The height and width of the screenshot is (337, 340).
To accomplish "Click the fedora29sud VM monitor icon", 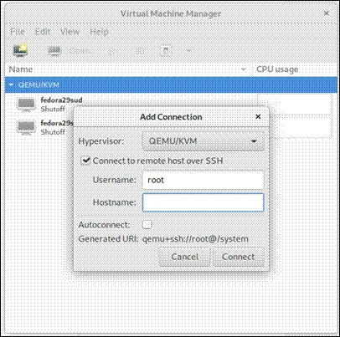I will point(26,105).
